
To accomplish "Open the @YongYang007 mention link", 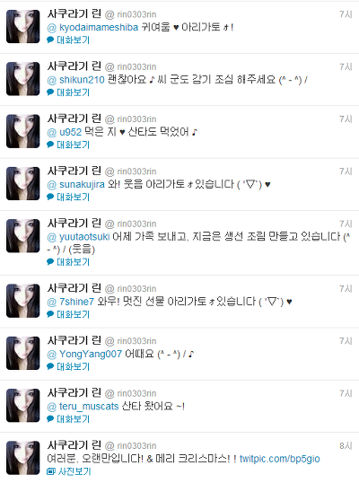I will click(x=84, y=354).
